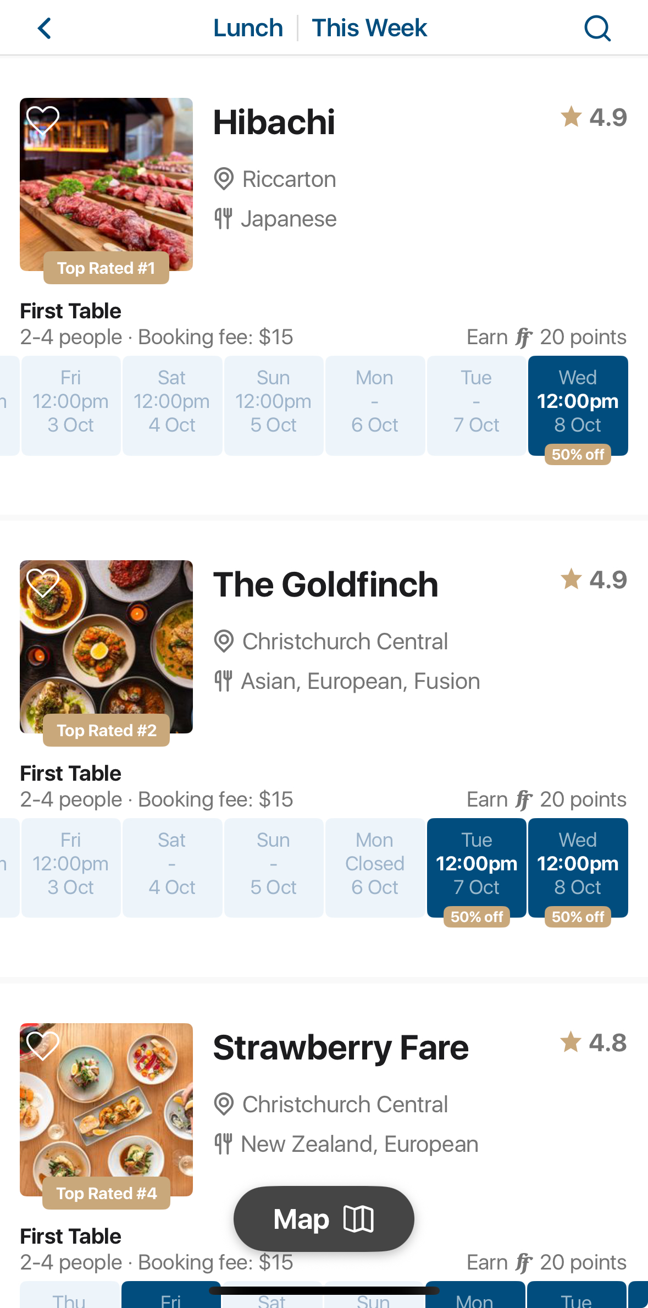Tap Hibachi Fri 3 Oct time slot
Image resolution: width=648 pixels, height=1308 pixels.
coord(71,406)
